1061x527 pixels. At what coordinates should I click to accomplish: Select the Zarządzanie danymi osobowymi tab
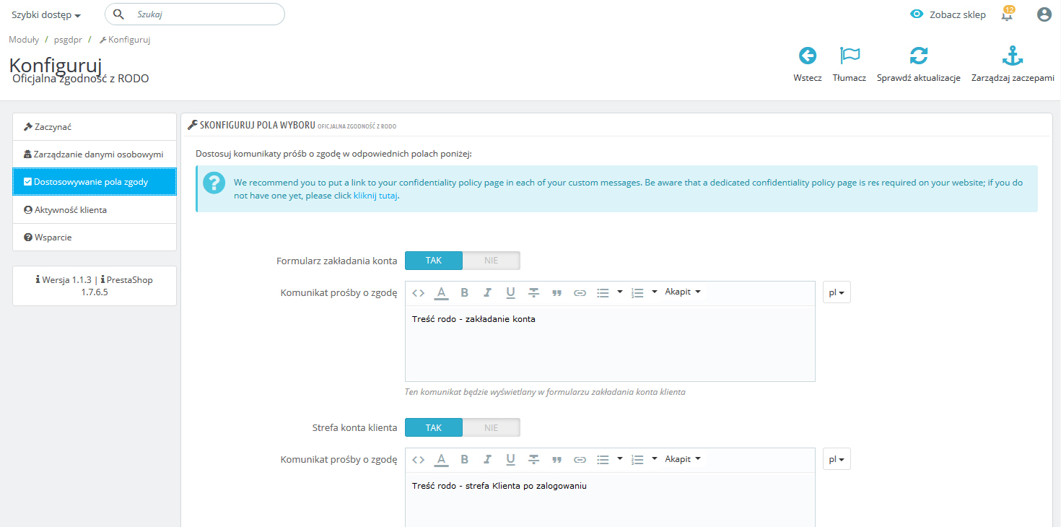point(95,154)
